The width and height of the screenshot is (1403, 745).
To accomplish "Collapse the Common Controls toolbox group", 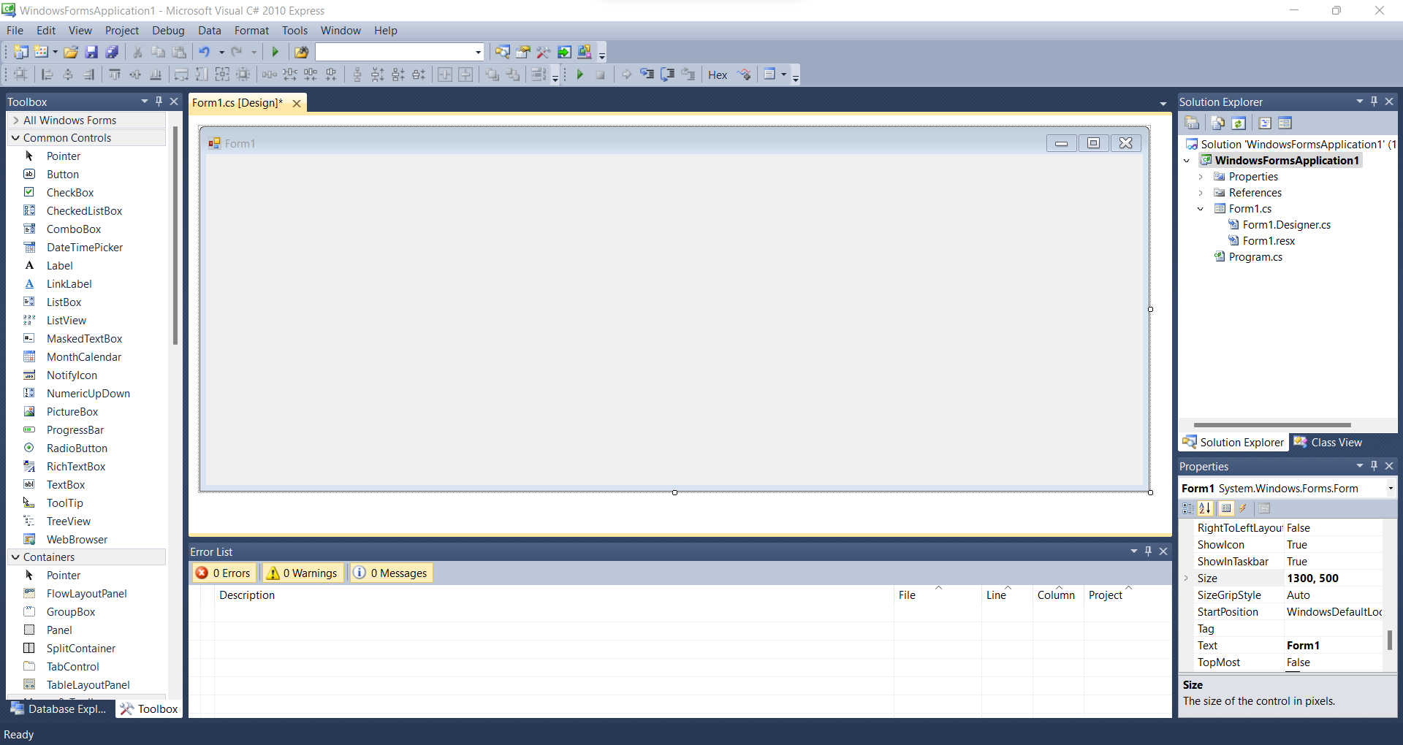I will coord(15,138).
